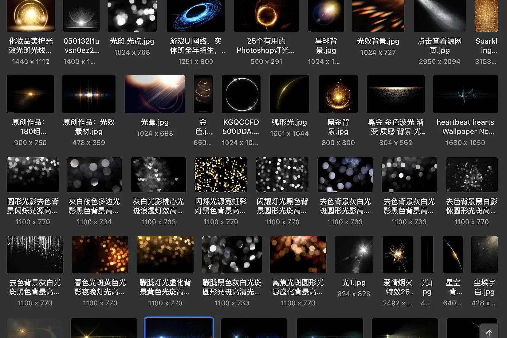The image size is (507, 338).
Task: Click the 2950 x 2094 dimensions text
Action: [440, 62]
